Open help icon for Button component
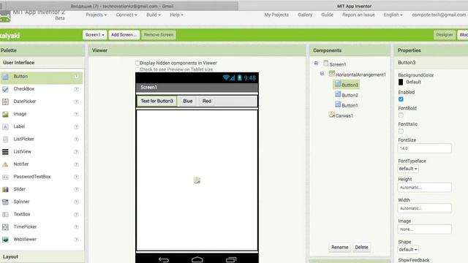468x263 pixels. pyautogui.click(x=76, y=77)
